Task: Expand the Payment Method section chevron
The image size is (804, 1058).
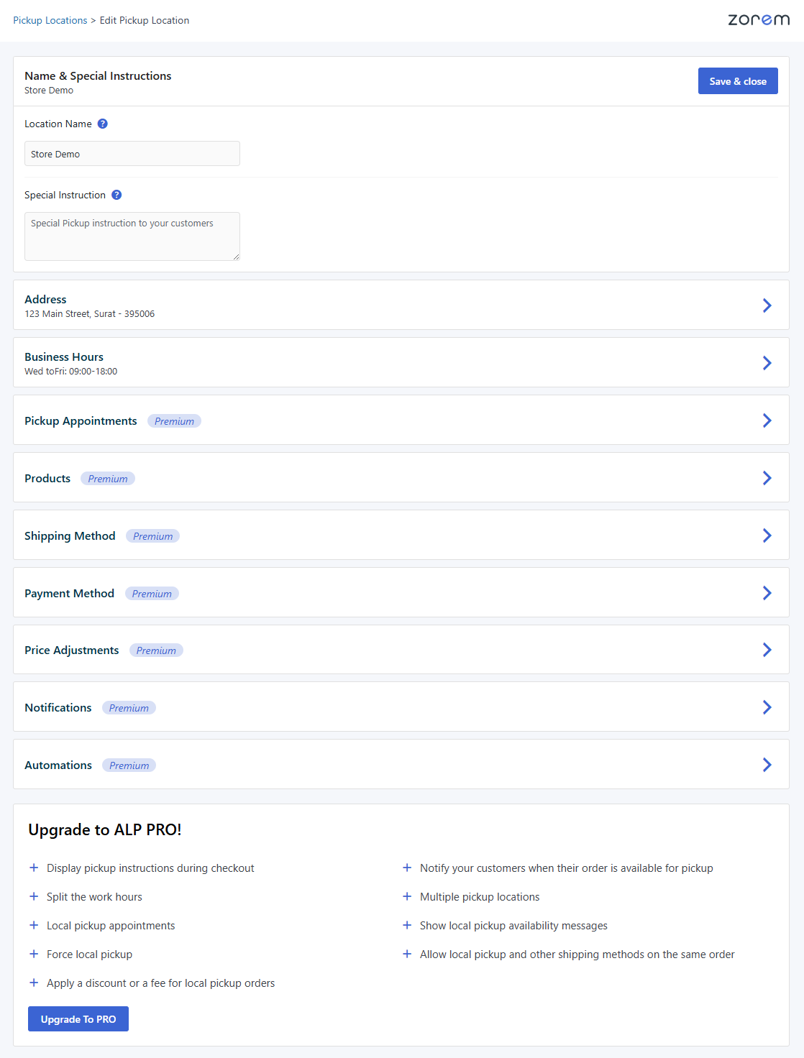Action: tap(767, 593)
